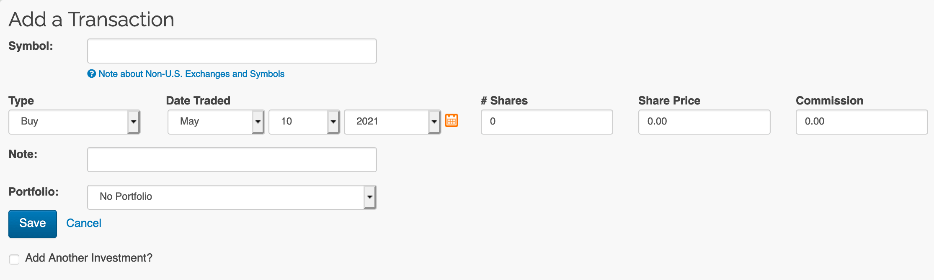The width and height of the screenshot is (934, 280).
Task: Expand the year dropdown showing 2021
Action: click(x=386, y=122)
